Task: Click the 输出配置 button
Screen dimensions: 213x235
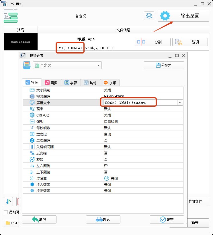Action: pyautogui.click(x=183, y=16)
